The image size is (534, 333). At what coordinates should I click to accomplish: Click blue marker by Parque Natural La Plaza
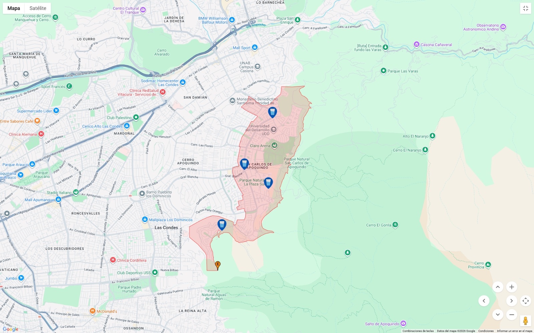point(268,183)
